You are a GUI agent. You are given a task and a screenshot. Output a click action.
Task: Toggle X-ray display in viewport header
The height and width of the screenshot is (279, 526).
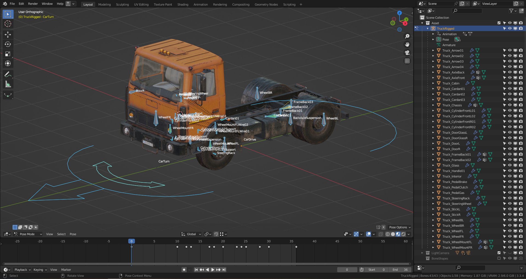tap(381, 234)
